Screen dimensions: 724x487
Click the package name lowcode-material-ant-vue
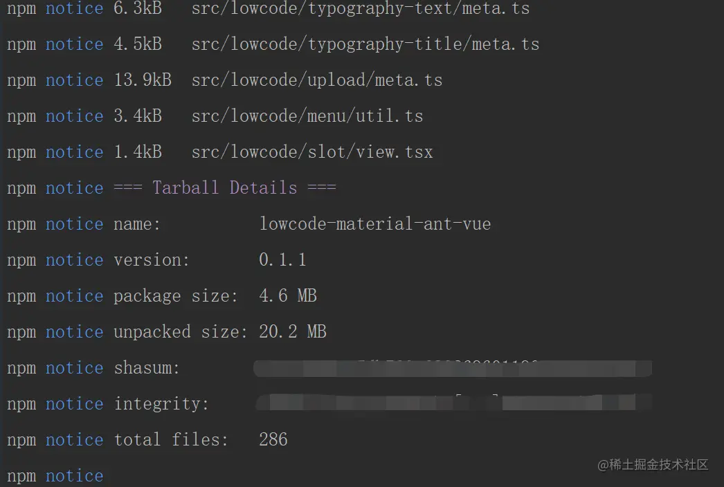tap(375, 224)
